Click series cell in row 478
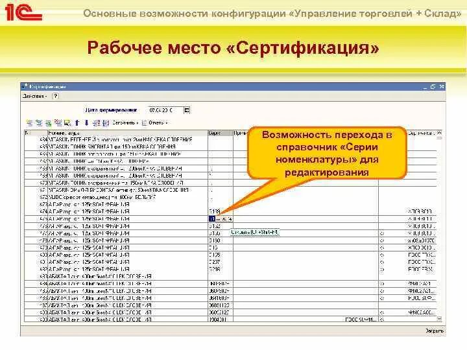 click(x=221, y=240)
